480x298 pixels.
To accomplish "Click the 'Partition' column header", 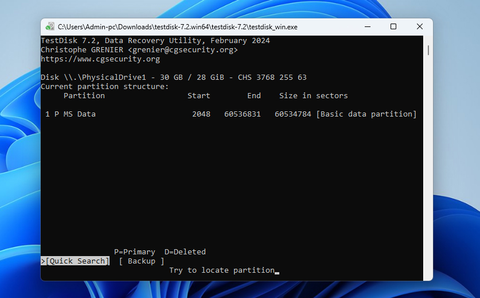I will (x=84, y=96).
